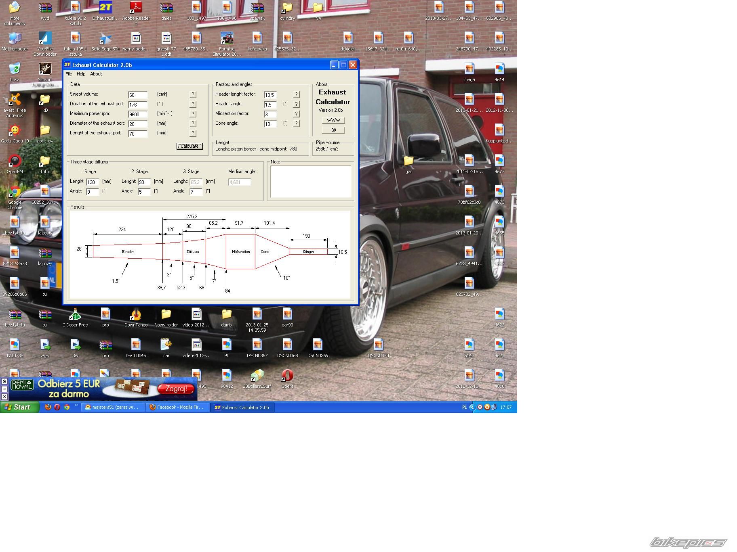Viewport: 737px width, 552px height.
Task: Switch to Facebook Mozilla Firefox taskbar window
Action: [x=177, y=407]
